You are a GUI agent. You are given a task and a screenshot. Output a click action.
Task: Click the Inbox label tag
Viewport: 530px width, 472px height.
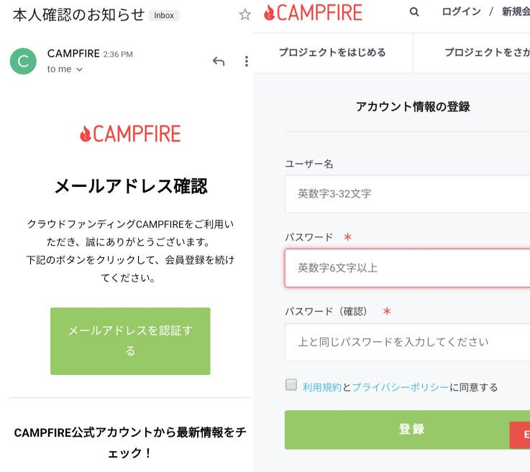tap(164, 15)
